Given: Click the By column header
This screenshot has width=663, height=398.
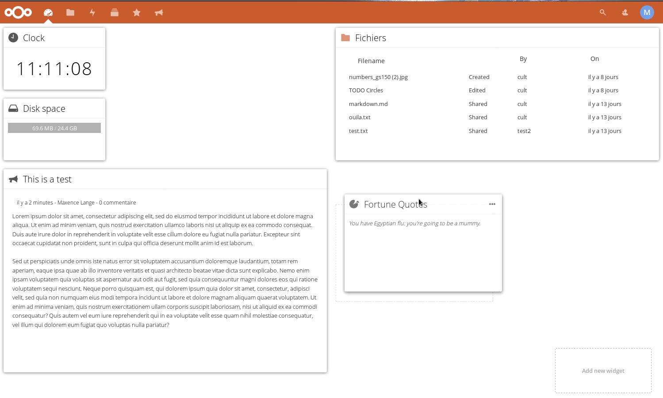Looking at the screenshot, I should (523, 59).
